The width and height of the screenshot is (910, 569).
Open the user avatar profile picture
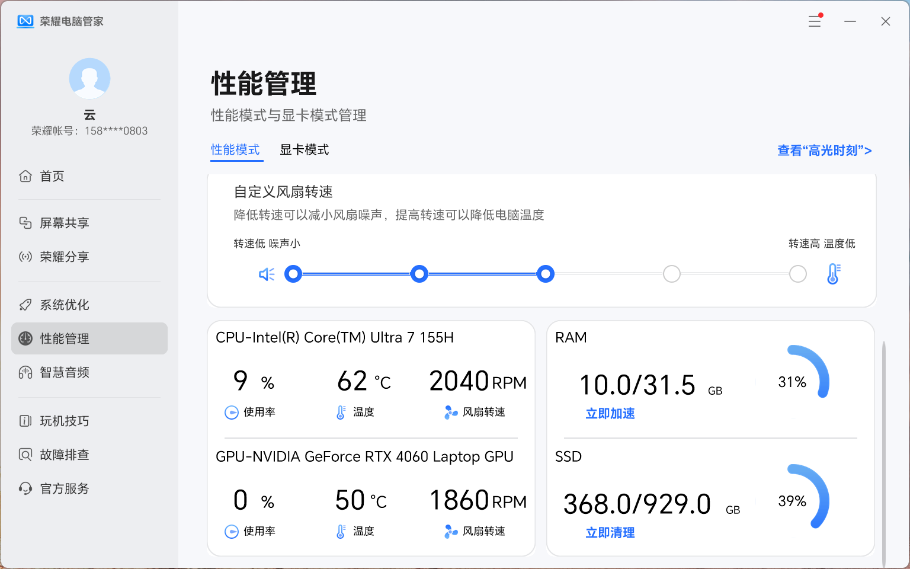(89, 78)
